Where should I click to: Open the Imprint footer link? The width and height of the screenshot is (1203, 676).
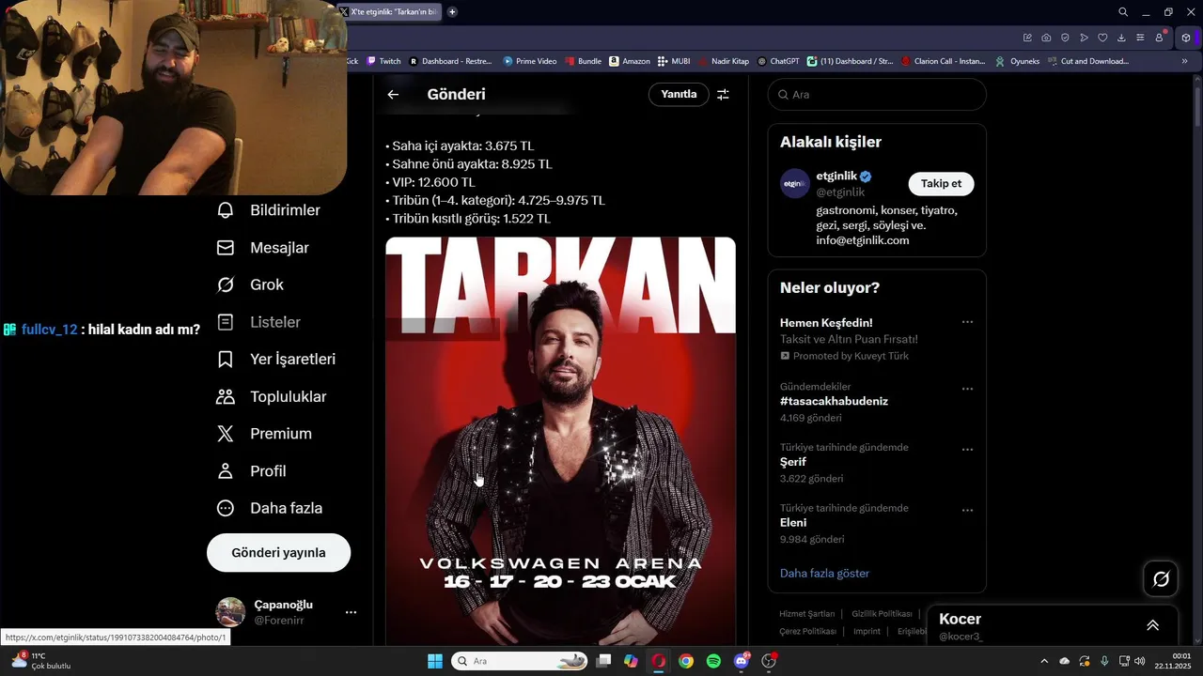coord(867,632)
